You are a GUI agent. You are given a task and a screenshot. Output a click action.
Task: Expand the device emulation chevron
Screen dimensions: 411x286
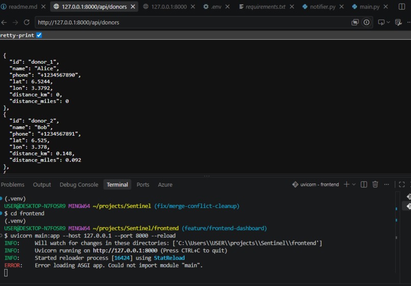click(x=388, y=22)
